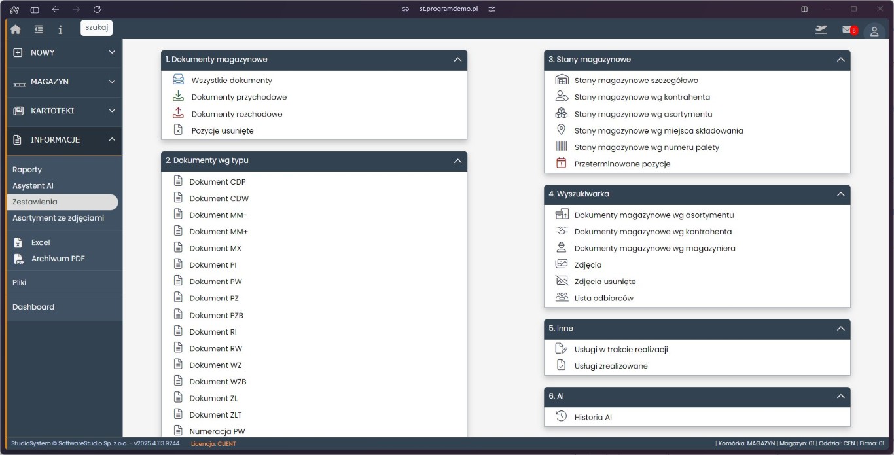Open Wszystkie dokumenty link

[x=231, y=81]
